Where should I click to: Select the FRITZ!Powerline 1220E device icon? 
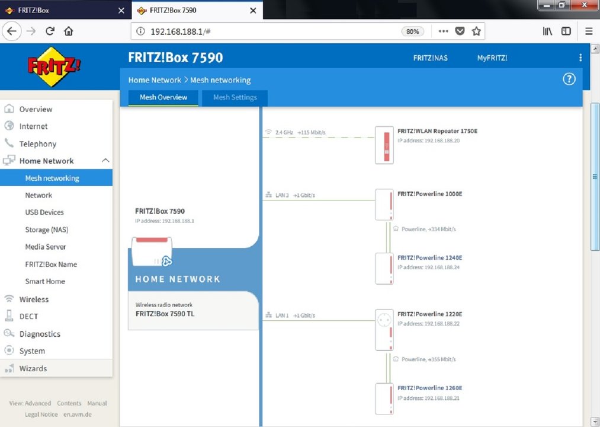point(384,330)
